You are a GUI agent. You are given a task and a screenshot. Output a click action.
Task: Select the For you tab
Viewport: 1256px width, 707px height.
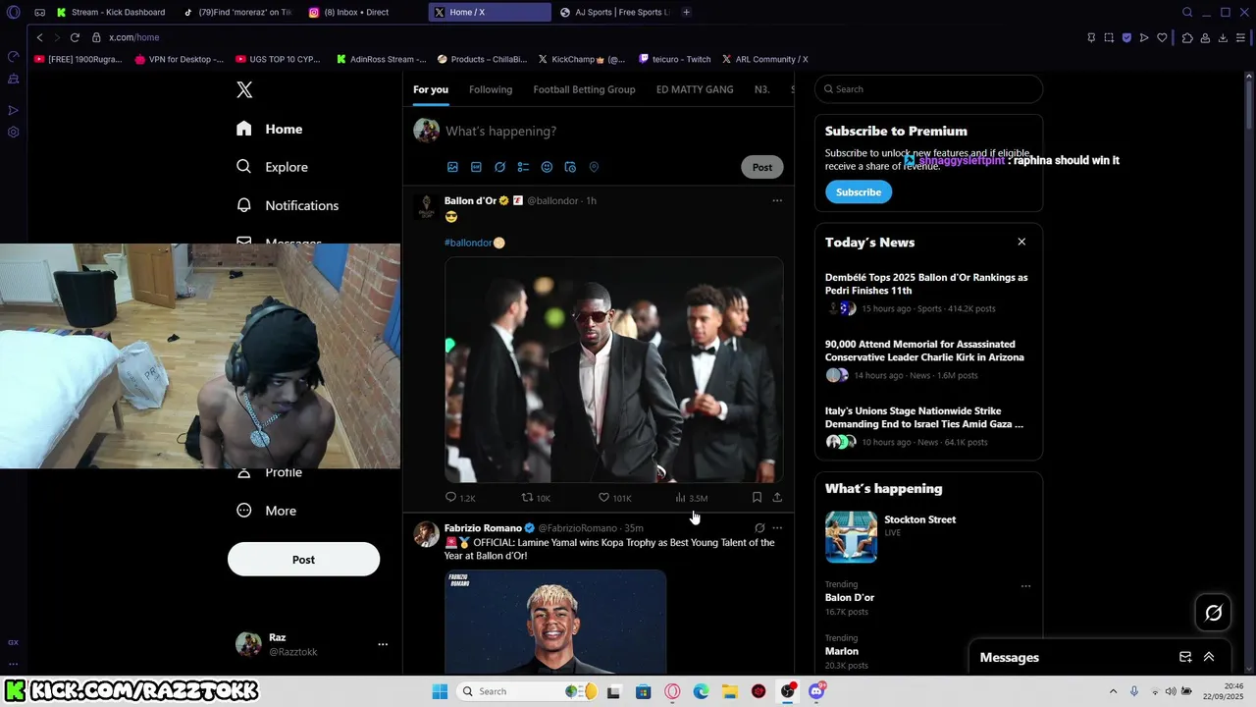tap(431, 89)
